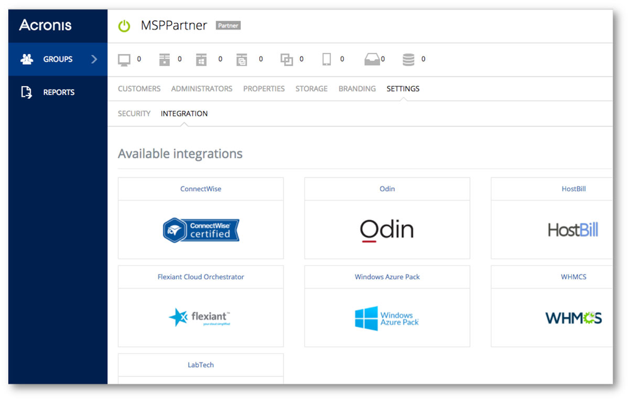This screenshot has height=400, width=629.
Task: Open the Flexiant Cloud Orchestrator title link
Action: (x=201, y=277)
